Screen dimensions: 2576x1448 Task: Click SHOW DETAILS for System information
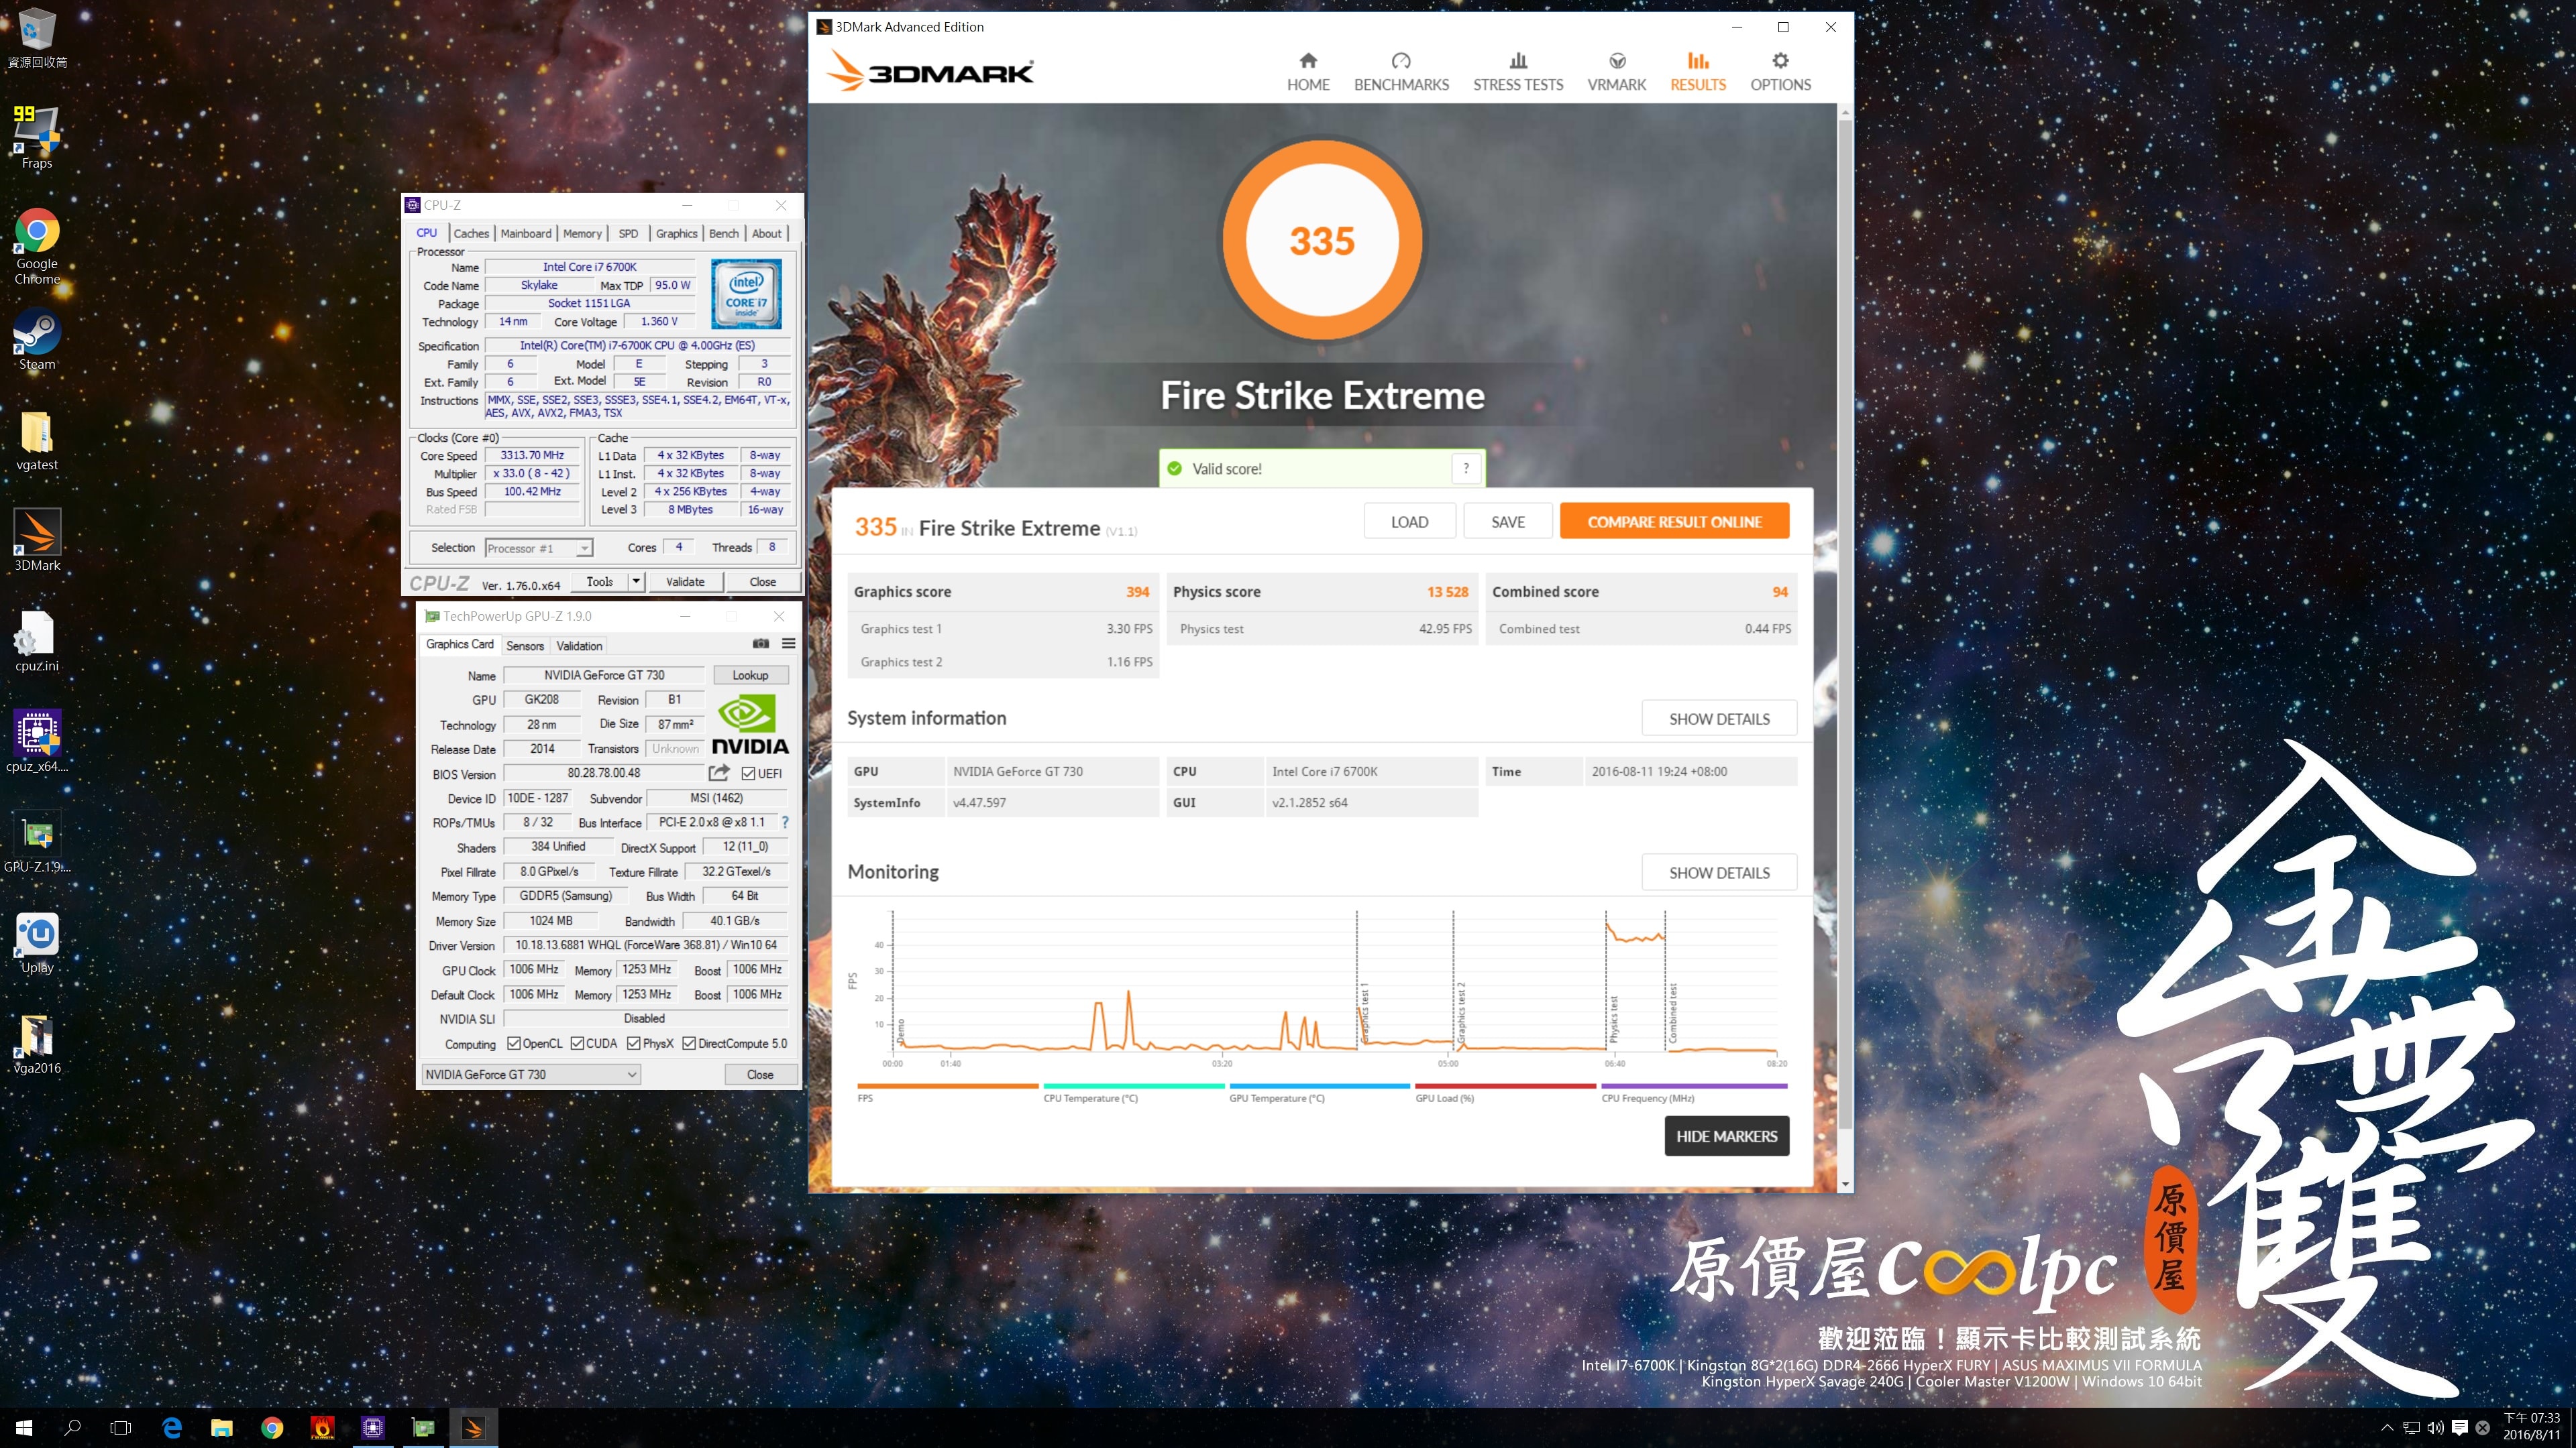pos(1719,719)
